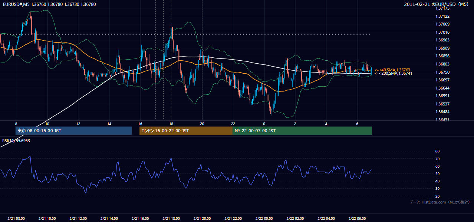Click the 2/22 00:00 date label
474x222 pixels.
click(264, 219)
